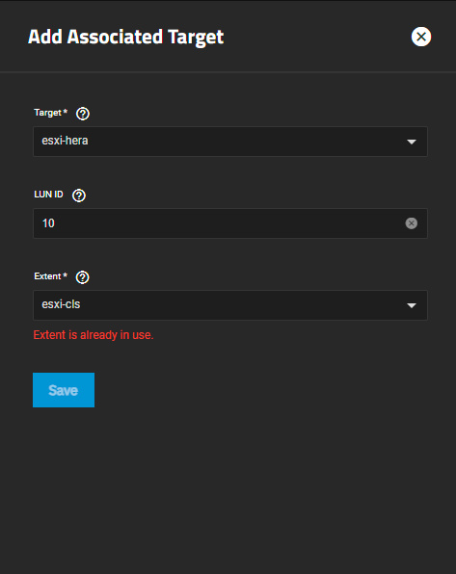Open the Target field help tooltip icon
The width and height of the screenshot is (456, 574).
83,114
